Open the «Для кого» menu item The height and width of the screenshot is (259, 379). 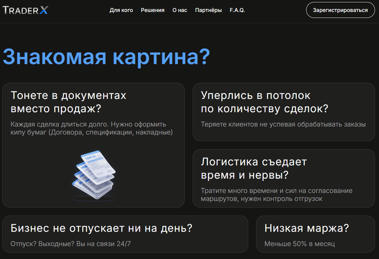pos(121,10)
